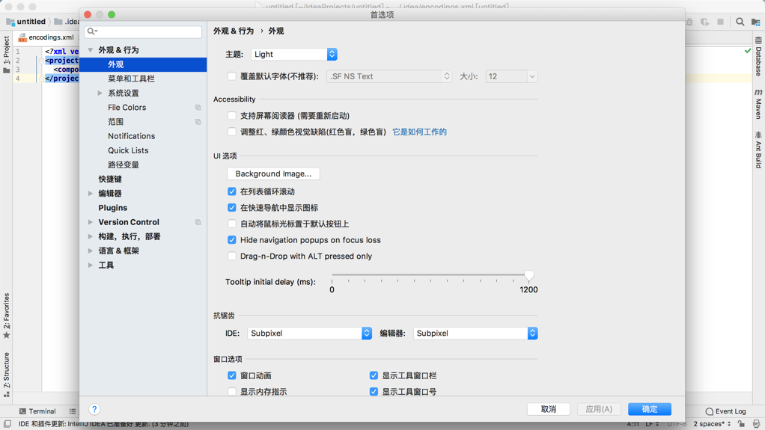Click the 应用(A) button
765x430 pixels.
coord(599,409)
